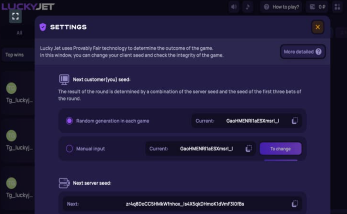Select the next server seed text field
The image size is (347, 214).
tap(182, 204)
